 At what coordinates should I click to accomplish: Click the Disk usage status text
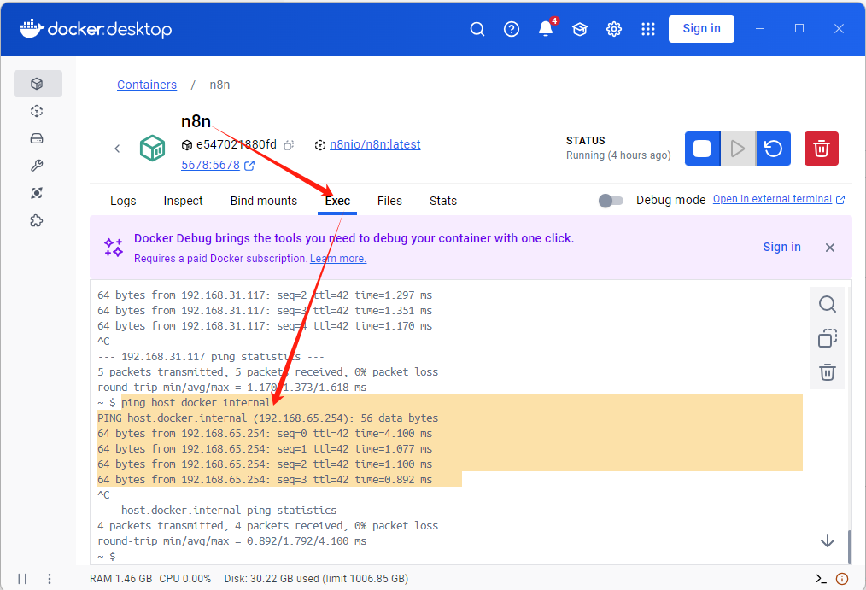tap(316, 578)
